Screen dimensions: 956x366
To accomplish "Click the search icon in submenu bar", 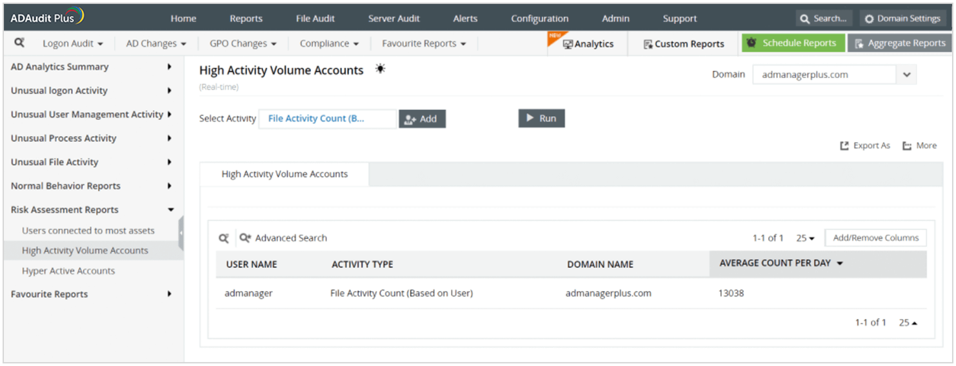I will click(19, 43).
